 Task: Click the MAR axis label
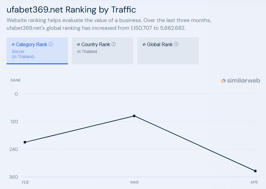tap(134, 182)
